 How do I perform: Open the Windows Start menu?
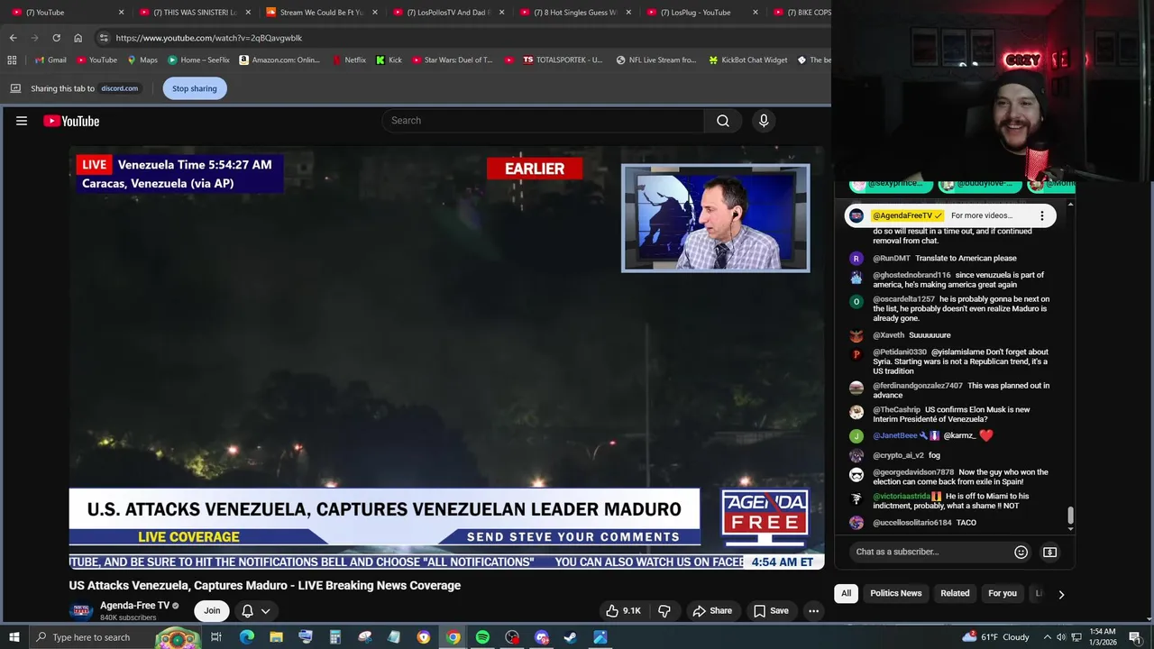point(14,637)
